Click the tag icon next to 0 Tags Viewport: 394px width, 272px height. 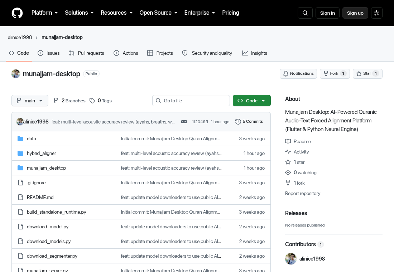pyautogui.click(x=92, y=101)
